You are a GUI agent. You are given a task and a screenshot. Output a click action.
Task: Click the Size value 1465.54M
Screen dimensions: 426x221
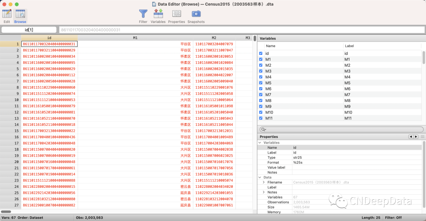pyautogui.click(x=301, y=207)
